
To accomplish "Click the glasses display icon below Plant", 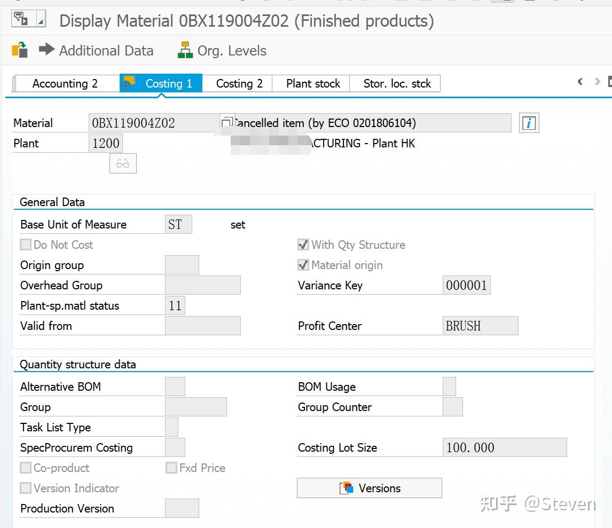I will click(x=123, y=163).
